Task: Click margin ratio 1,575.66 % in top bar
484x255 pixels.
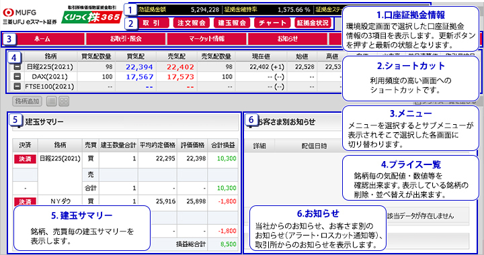Action: 294,9
